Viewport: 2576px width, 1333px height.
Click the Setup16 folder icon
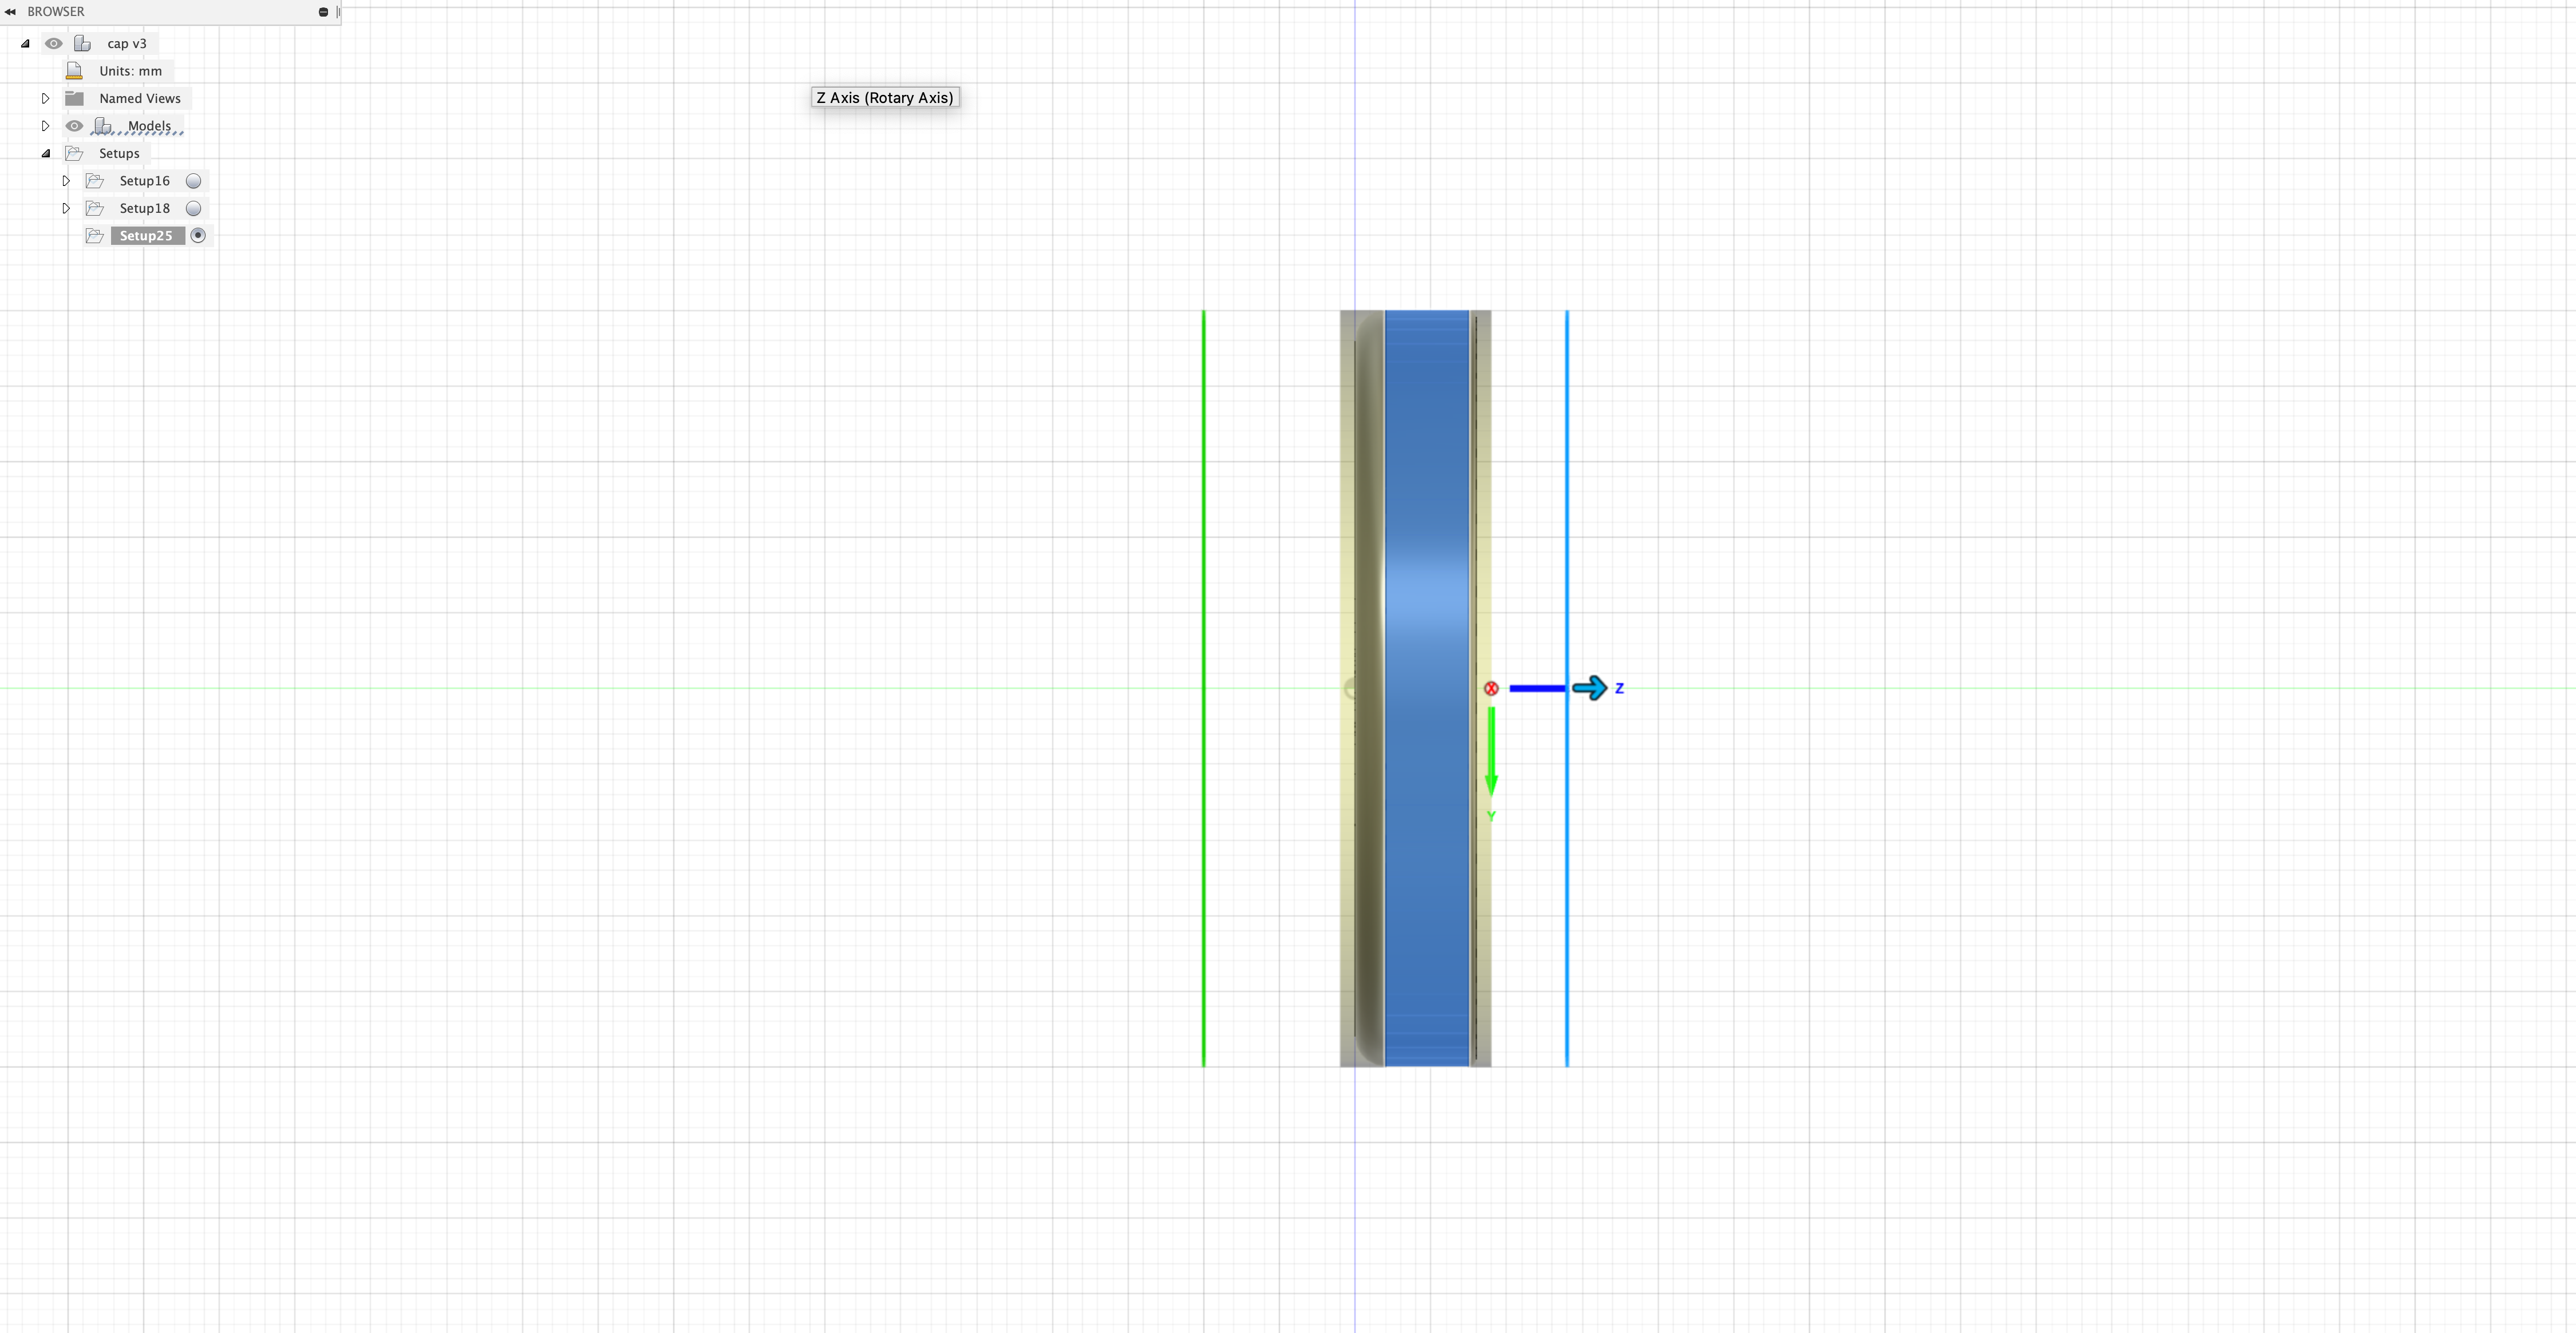(x=95, y=180)
